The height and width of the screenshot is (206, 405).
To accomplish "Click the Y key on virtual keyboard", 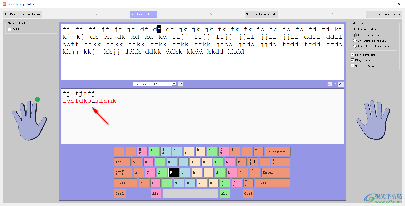I will (195, 162).
